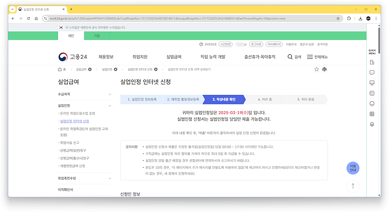Click the 로그아웃 button

256,44
